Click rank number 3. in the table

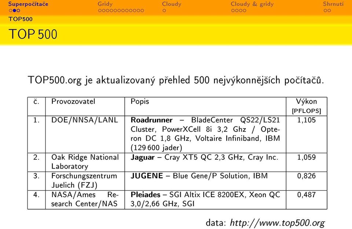point(36,176)
